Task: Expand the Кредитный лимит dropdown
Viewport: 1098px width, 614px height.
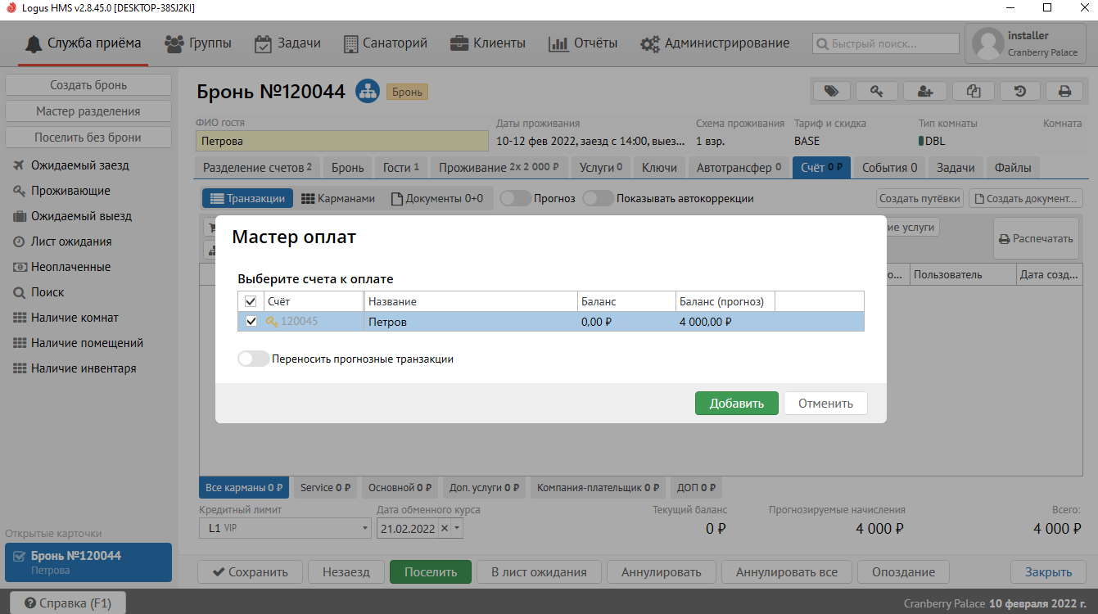Action: click(x=365, y=529)
